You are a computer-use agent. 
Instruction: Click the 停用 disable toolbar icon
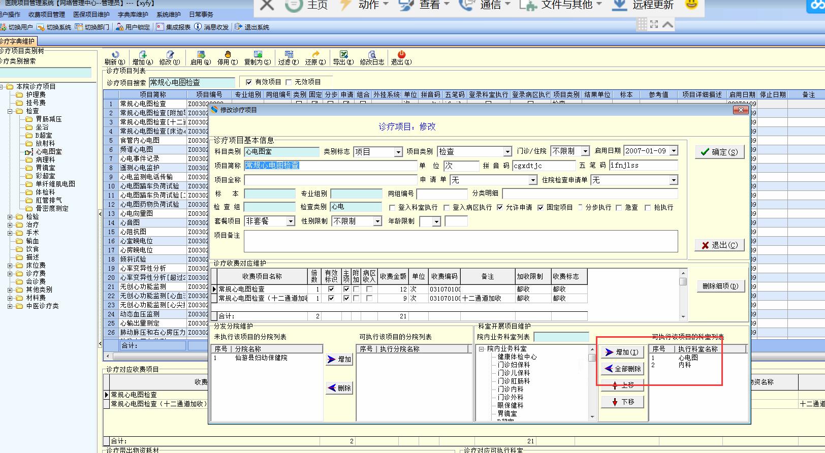click(x=228, y=55)
